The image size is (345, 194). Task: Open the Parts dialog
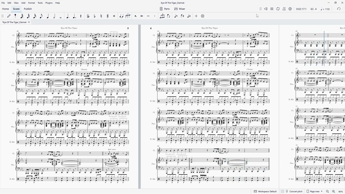(165, 9)
